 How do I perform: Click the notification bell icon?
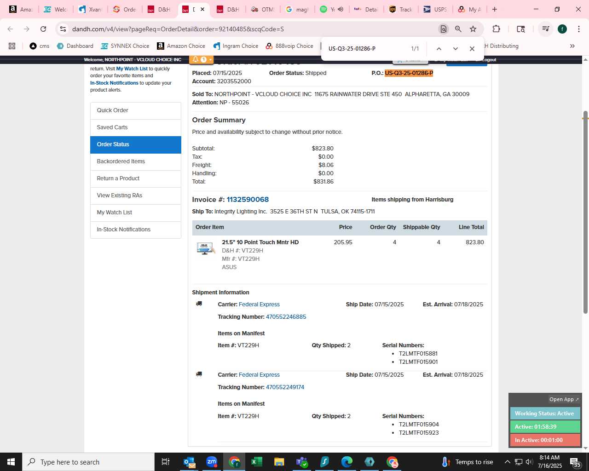pyautogui.click(x=196, y=59)
